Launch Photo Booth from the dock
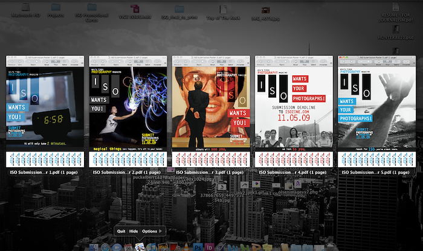Viewport: 423px width, 251px height. pyautogui.click(x=174, y=247)
